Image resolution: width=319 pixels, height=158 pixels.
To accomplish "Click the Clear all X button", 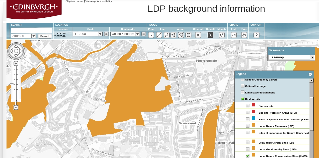I will (x=198, y=35).
